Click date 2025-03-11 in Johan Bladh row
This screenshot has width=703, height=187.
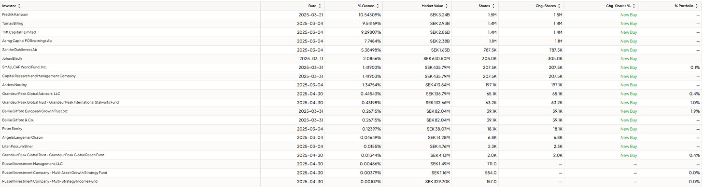coord(310,58)
